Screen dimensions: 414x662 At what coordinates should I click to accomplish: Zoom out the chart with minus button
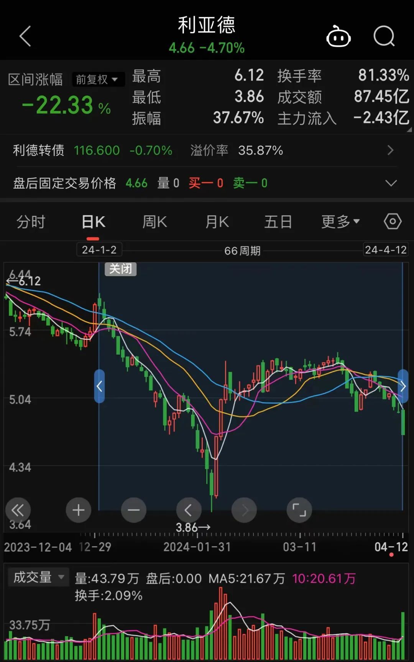[x=133, y=510]
